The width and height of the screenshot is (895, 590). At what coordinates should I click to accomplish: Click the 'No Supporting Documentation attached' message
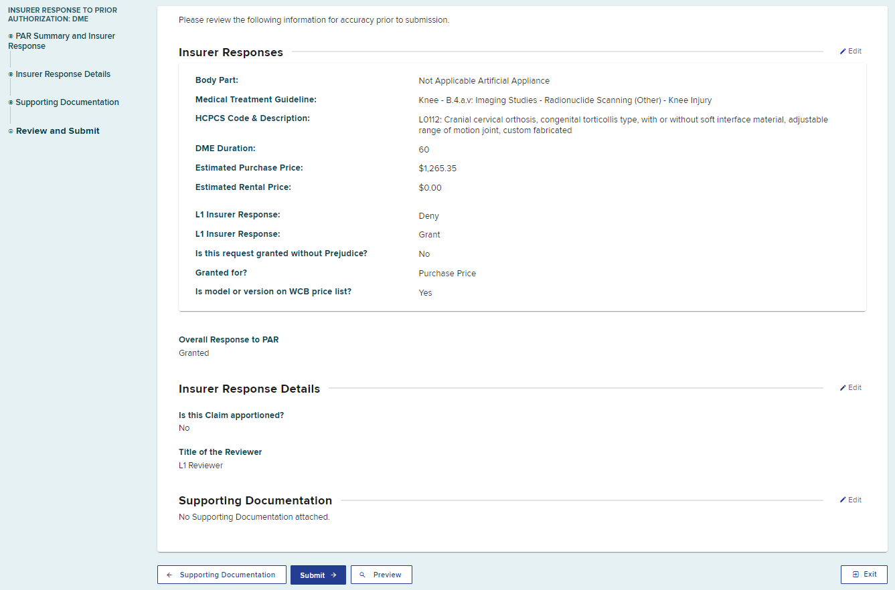click(254, 517)
